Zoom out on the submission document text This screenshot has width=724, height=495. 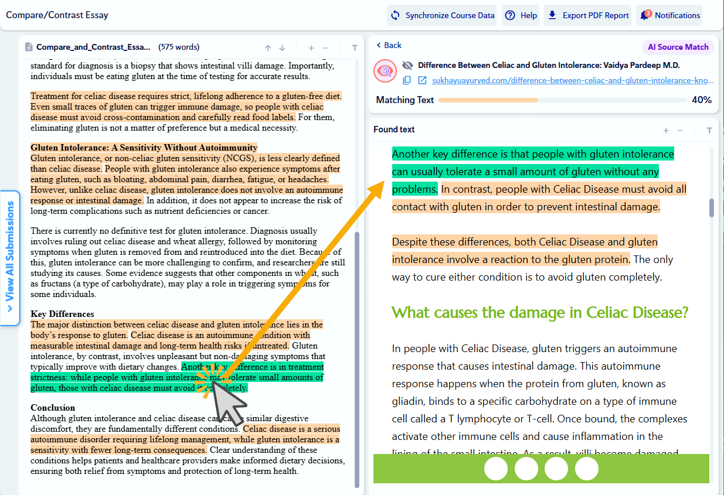[326, 48]
